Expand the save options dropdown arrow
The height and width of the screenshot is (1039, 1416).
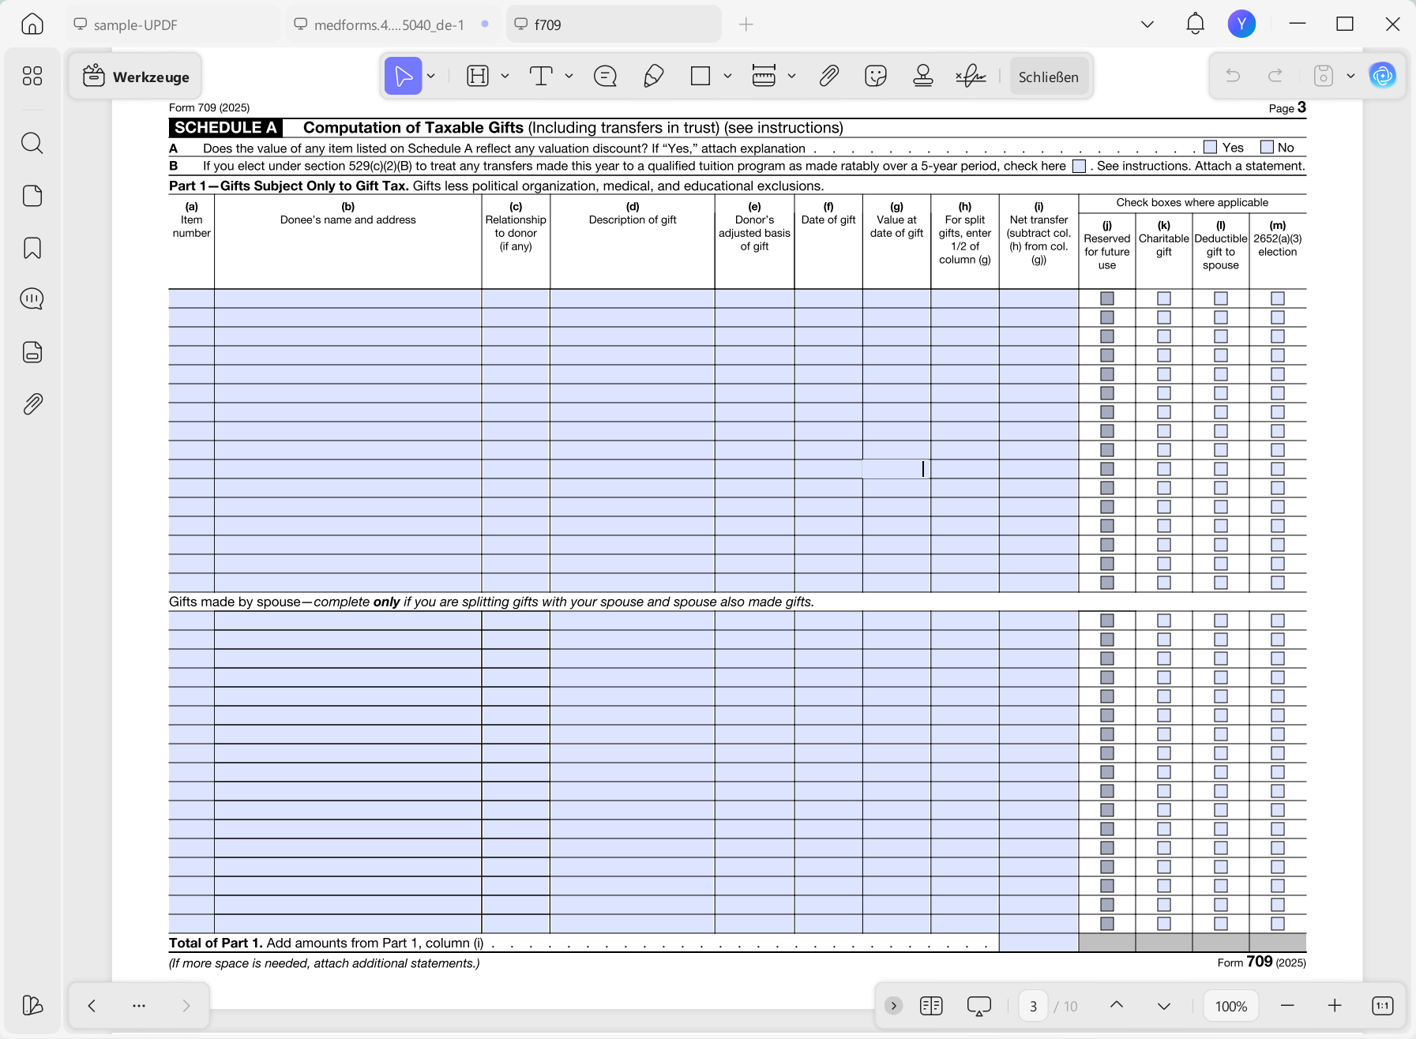1350,76
